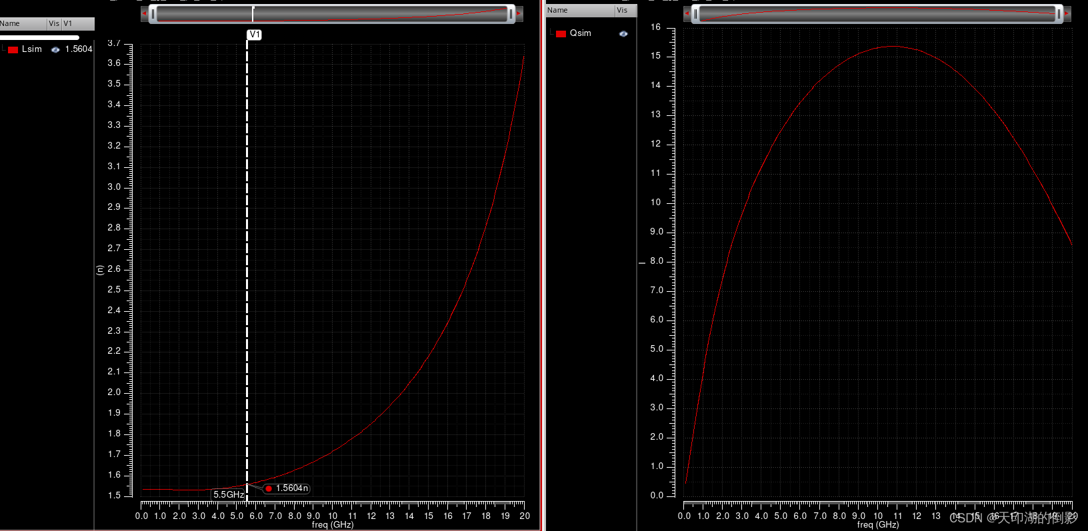Click the (n) y-axis unit label
The height and width of the screenshot is (531, 1088).
tap(99, 270)
